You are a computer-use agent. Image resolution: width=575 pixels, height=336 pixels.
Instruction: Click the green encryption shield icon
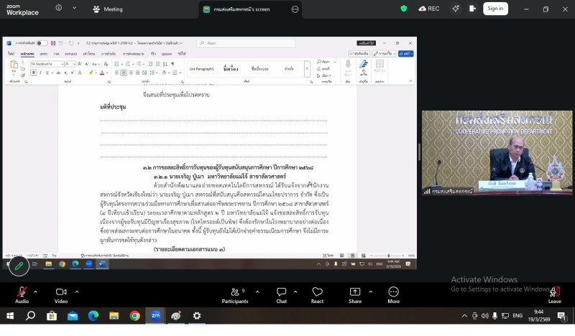(403, 9)
